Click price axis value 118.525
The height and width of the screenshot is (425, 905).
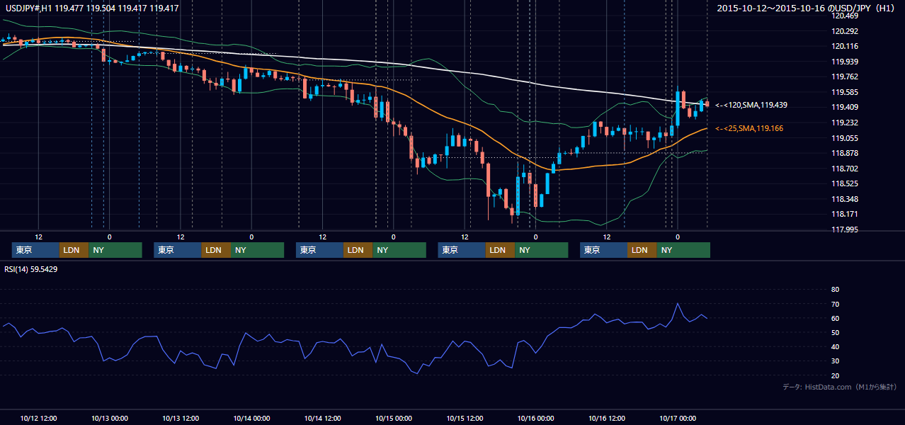pyautogui.click(x=845, y=183)
